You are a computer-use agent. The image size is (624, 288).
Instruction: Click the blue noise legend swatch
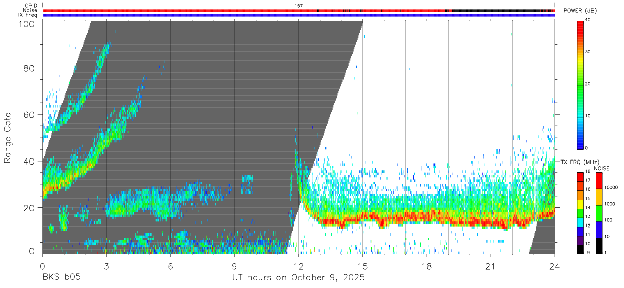click(x=598, y=230)
